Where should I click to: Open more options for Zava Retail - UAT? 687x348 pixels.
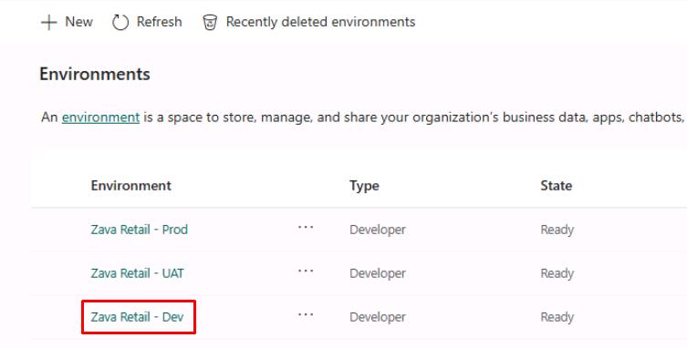tap(306, 271)
